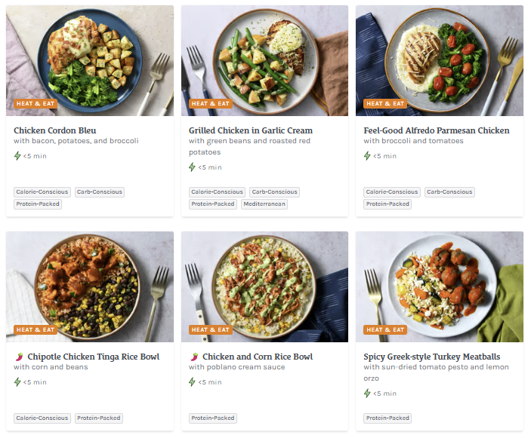Screen dimensions: 531x438
Task: Open Spicy Greek-style Turkey Meatballs title
Action: pos(431,357)
